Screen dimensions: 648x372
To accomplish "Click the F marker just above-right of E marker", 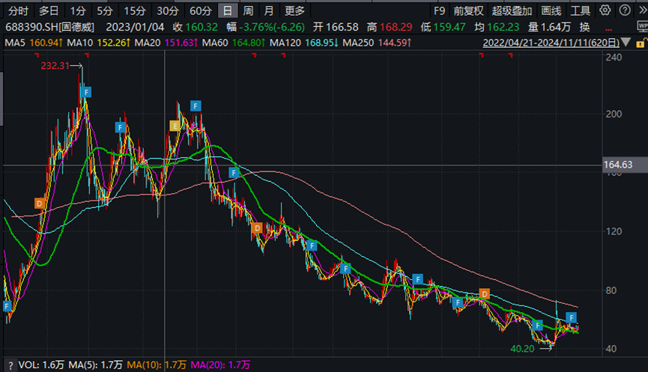I will tap(196, 106).
